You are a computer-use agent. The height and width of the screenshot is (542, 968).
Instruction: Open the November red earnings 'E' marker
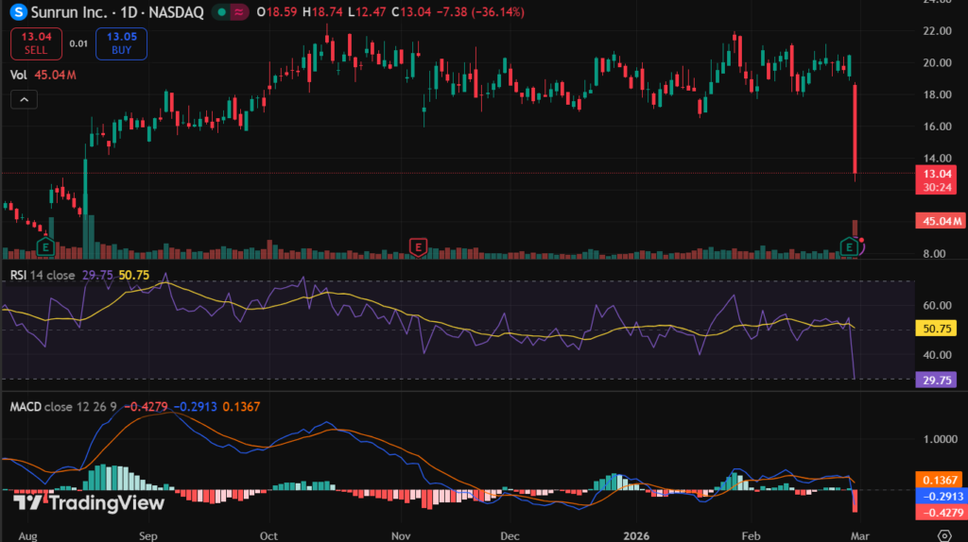click(x=418, y=246)
